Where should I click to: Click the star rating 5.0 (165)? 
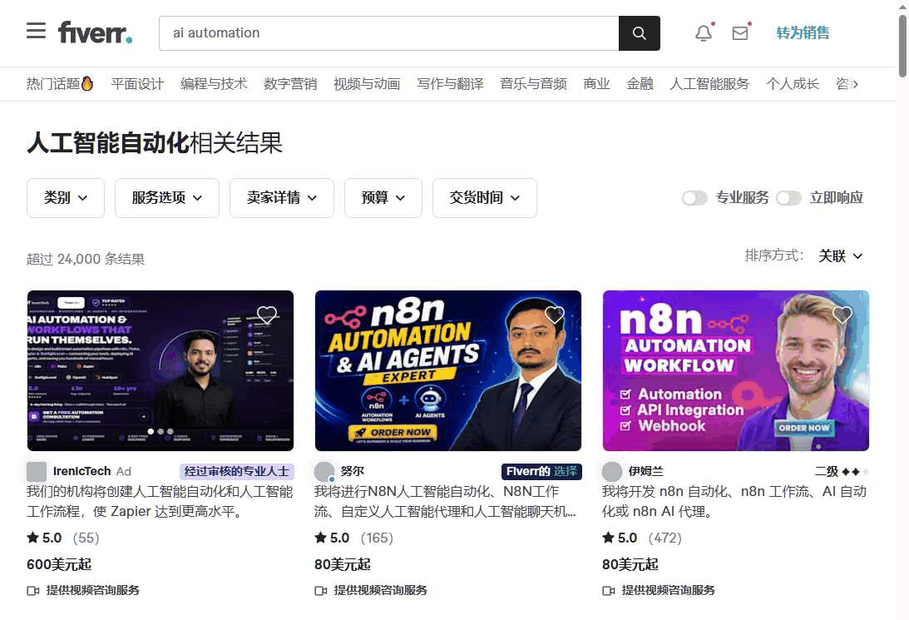[x=353, y=538]
